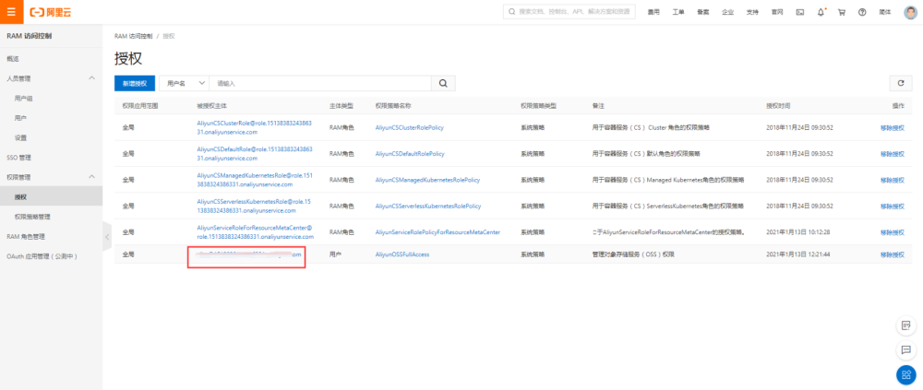Open the feedback edit icon at bottom right

(906, 325)
